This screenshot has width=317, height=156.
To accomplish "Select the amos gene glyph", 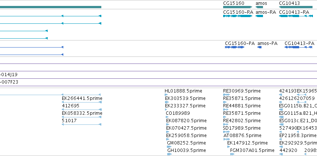I will [x=259, y=7].
